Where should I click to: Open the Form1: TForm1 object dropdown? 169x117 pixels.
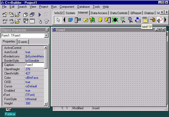tap(46, 35)
